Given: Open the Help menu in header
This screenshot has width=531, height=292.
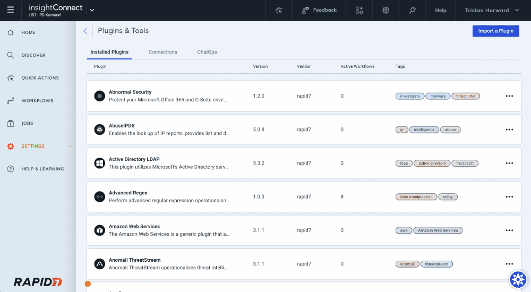Looking at the screenshot, I should point(441,11).
